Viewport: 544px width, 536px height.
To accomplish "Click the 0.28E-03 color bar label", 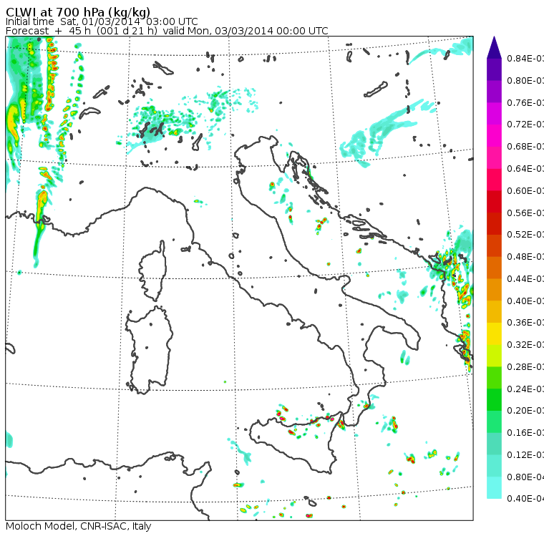I will click(525, 367).
